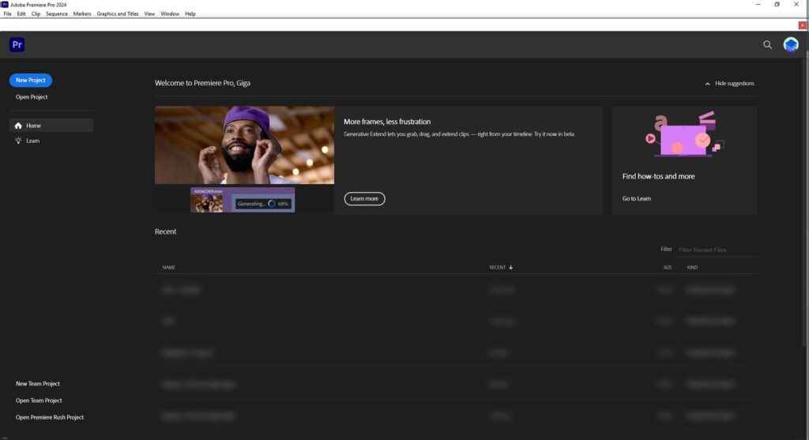Click the New Project button
The height and width of the screenshot is (440, 809).
31,80
